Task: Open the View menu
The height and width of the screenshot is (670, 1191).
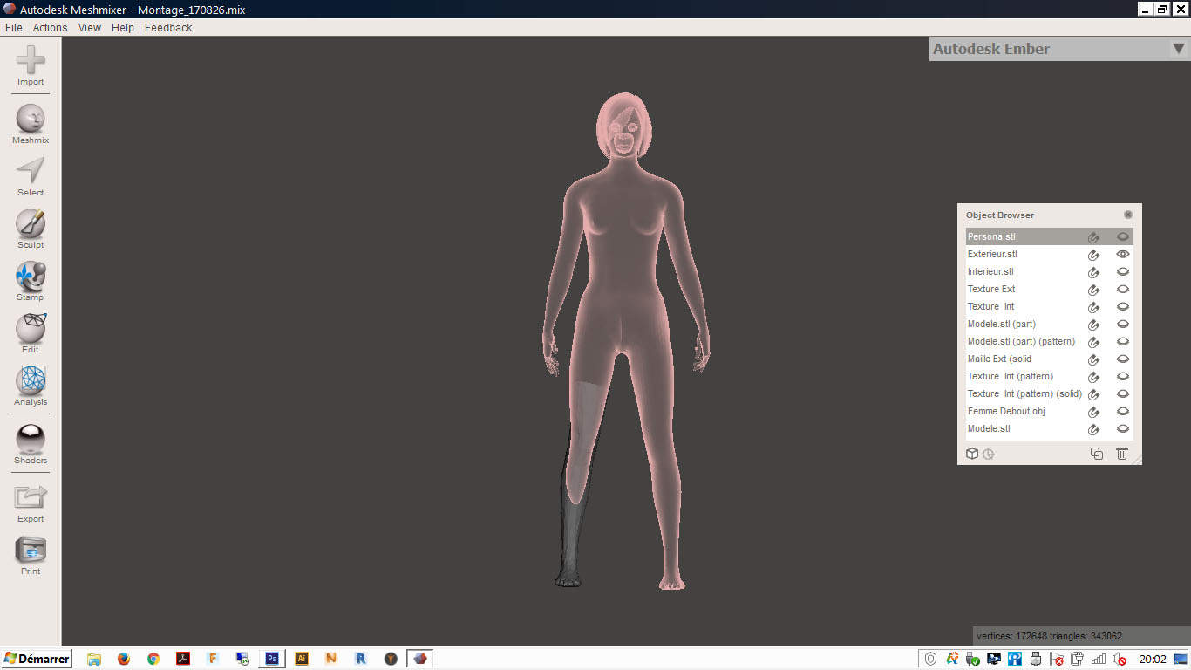Action: click(90, 28)
